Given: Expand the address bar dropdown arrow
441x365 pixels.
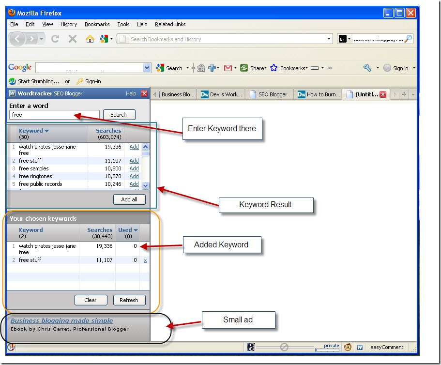Looking at the screenshot, I should coord(329,39).
